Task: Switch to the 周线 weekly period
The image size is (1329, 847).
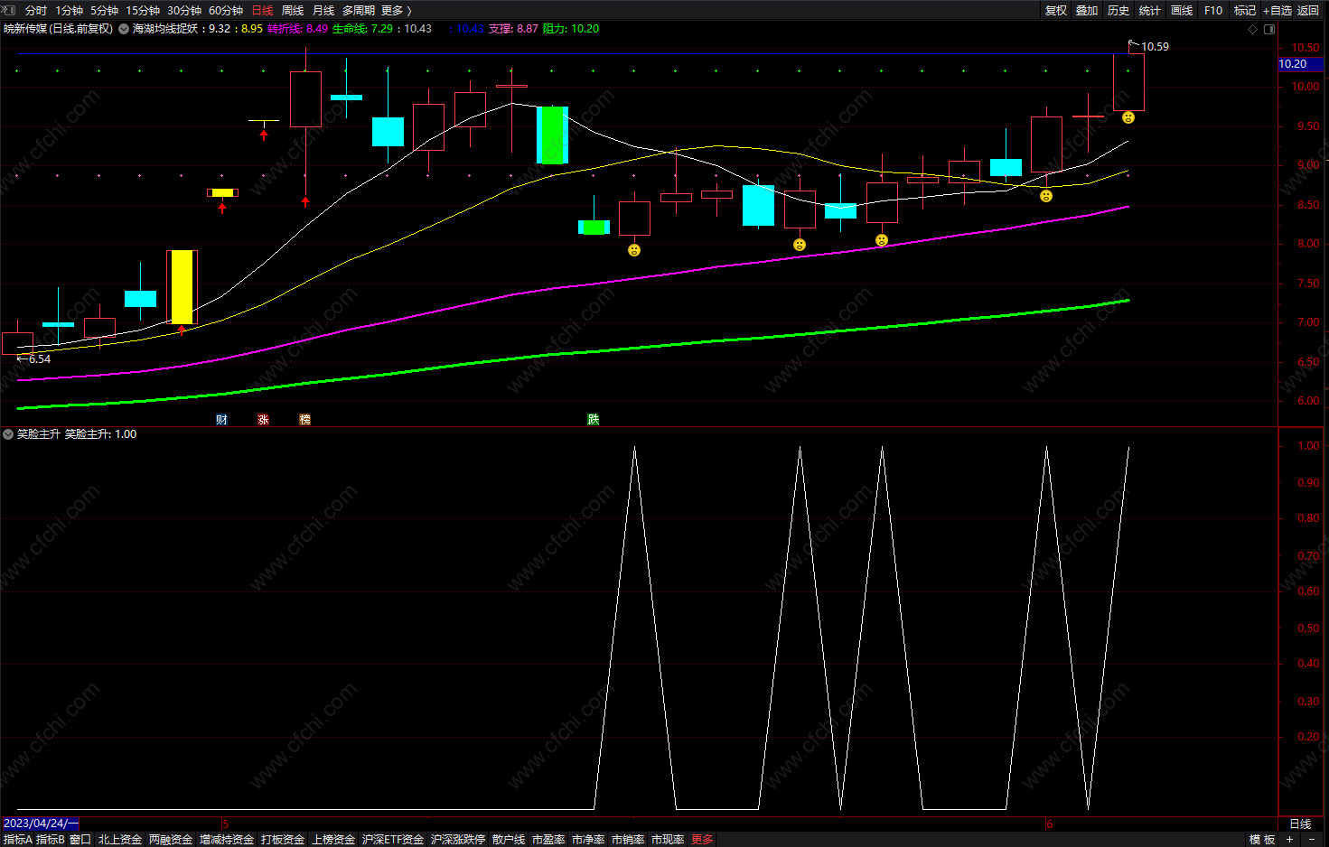Action: coord(293,10)
